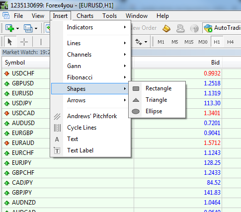The height and width of the screenshot is (212, 241).
Task: Click the Andrews' Pitchfork icon
Action: 57,116
